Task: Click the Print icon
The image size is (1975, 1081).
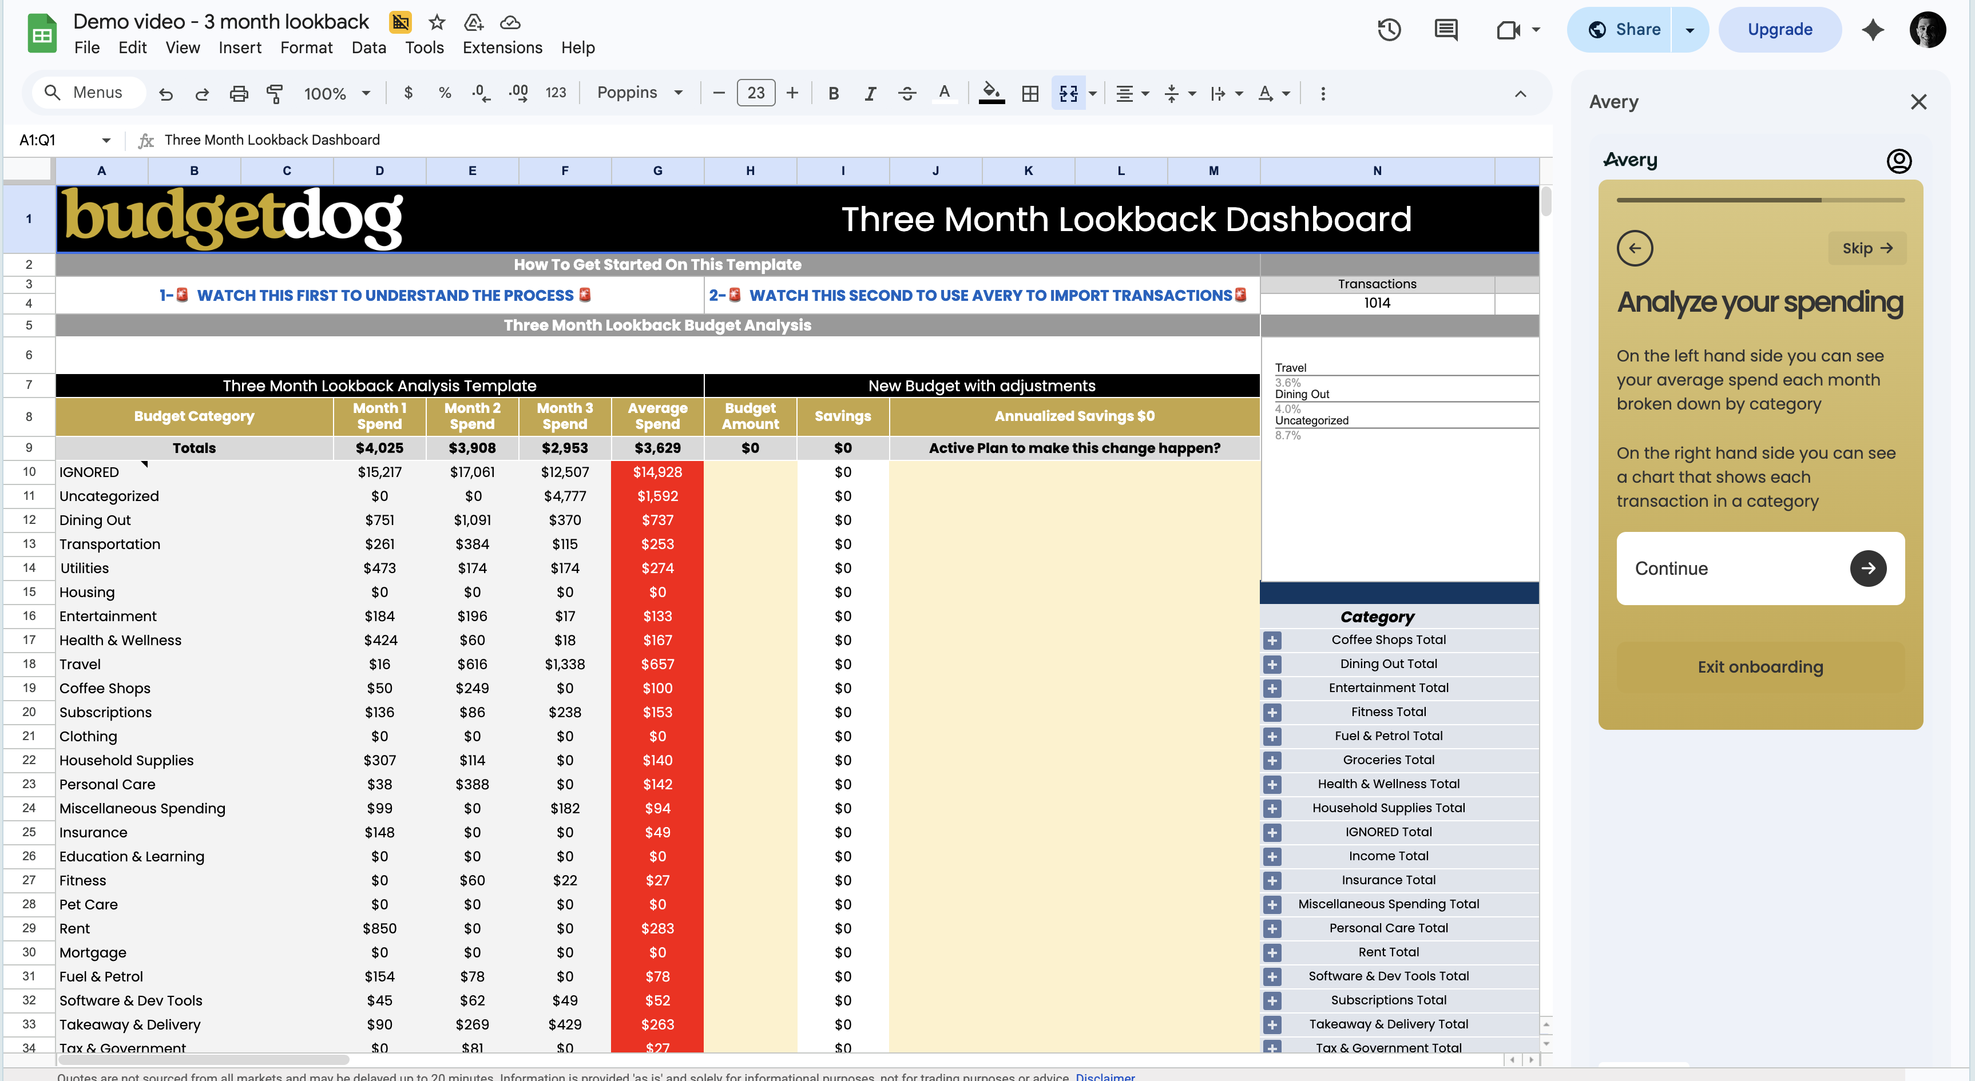Action: click(239, 93)
